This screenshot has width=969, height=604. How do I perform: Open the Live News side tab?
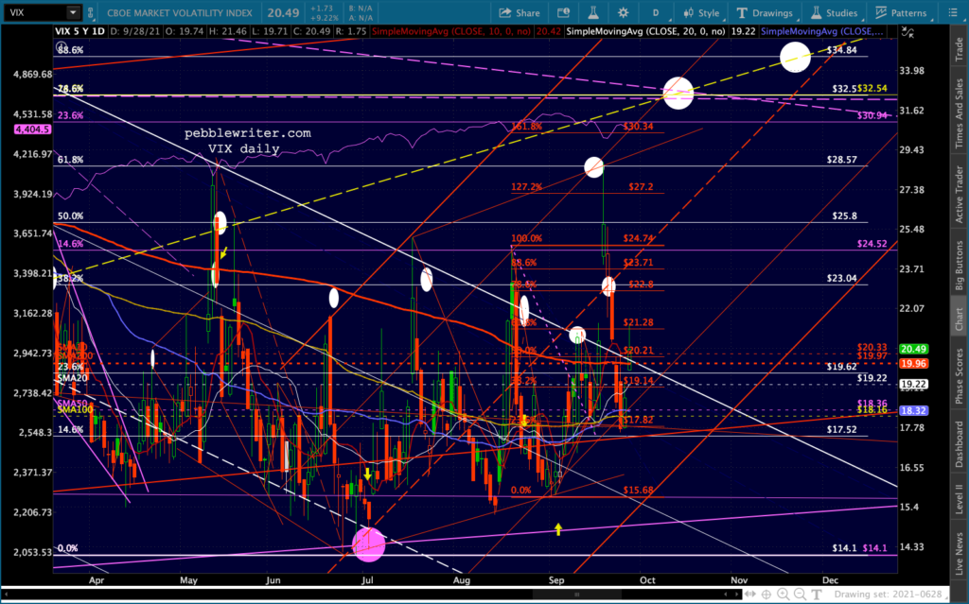pos(960,554)
